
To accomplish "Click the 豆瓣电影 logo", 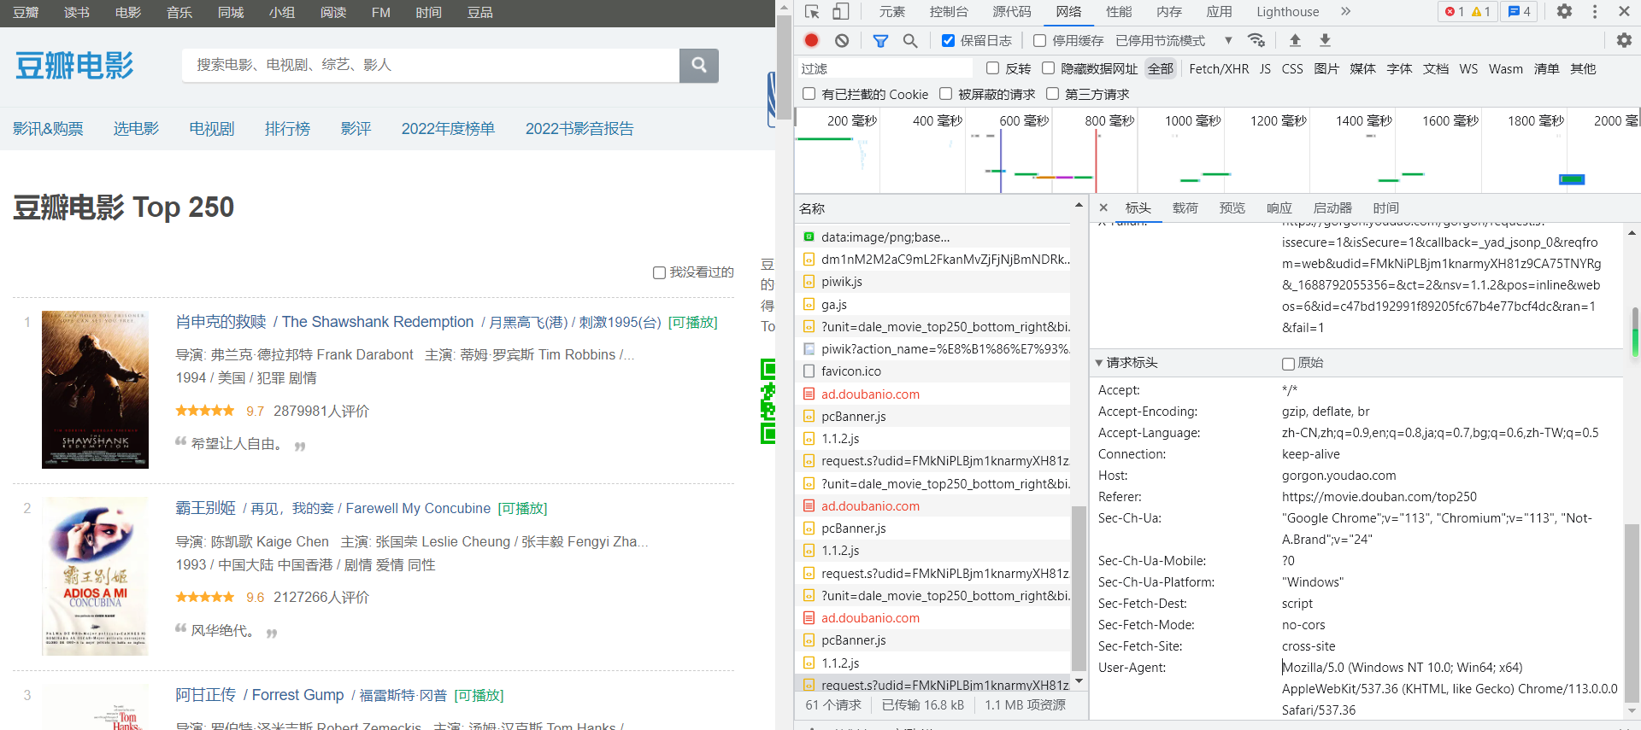I will (74, 66).
